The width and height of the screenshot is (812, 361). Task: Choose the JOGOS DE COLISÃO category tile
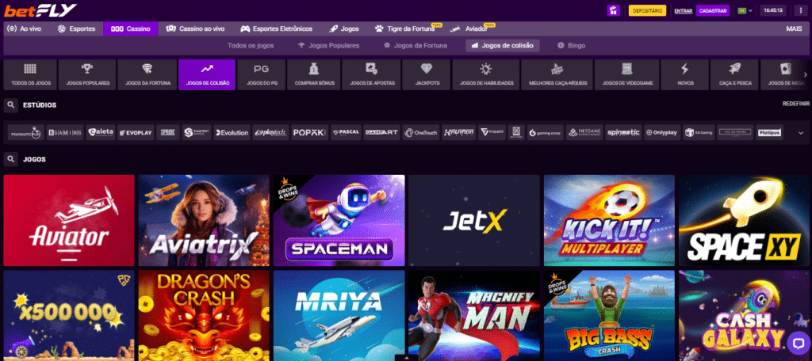(207, 74)
